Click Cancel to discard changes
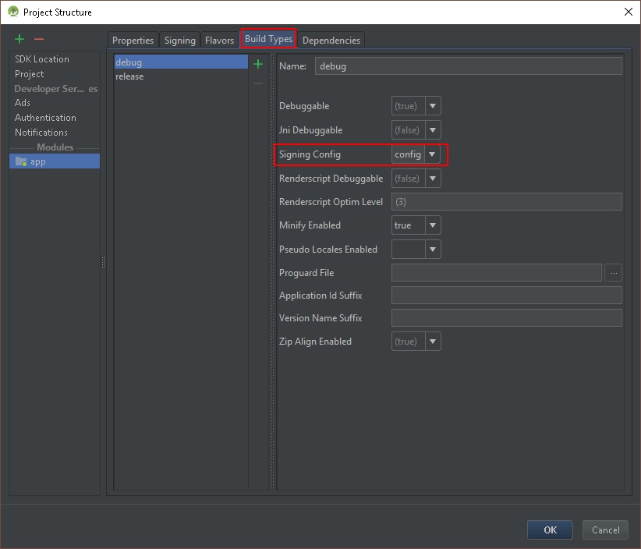This screenshot has width=641, height=549. tap(605, 530)
